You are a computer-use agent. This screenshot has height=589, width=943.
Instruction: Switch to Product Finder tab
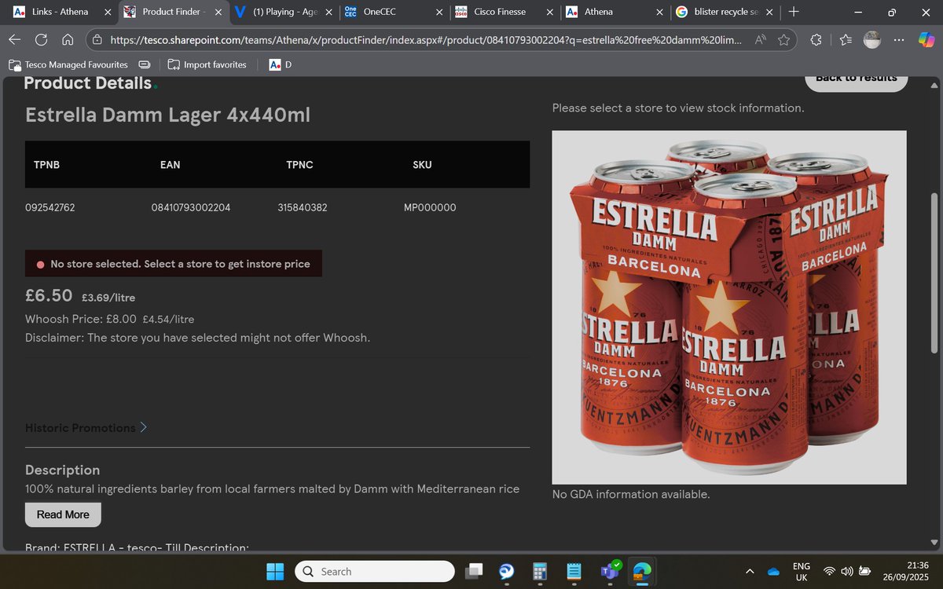point(174,12)
